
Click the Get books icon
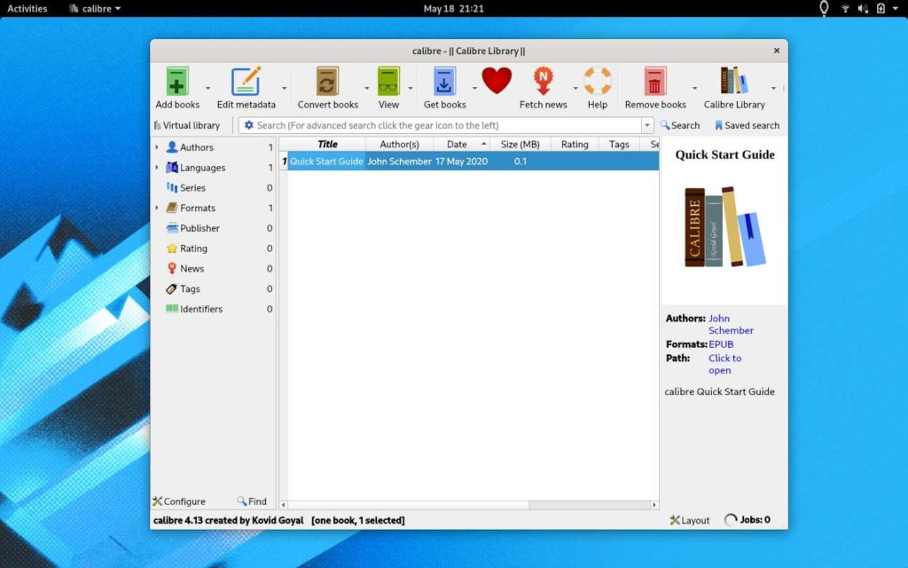(444, 83)
